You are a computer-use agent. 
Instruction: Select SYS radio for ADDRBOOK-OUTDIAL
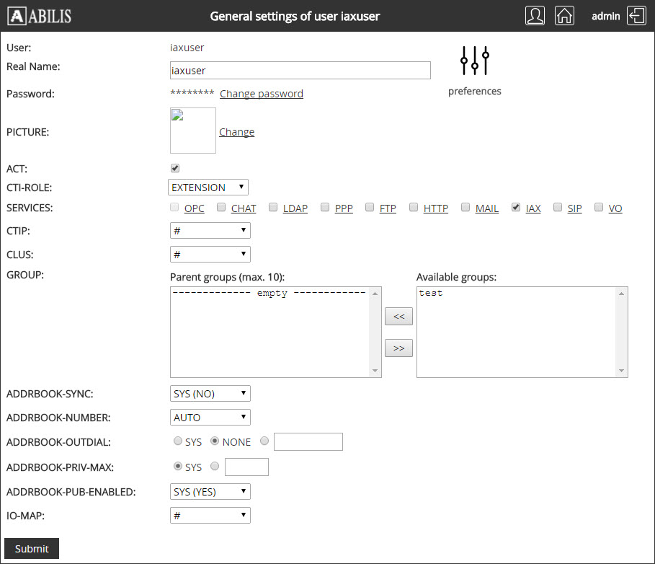tap(178, 441)
